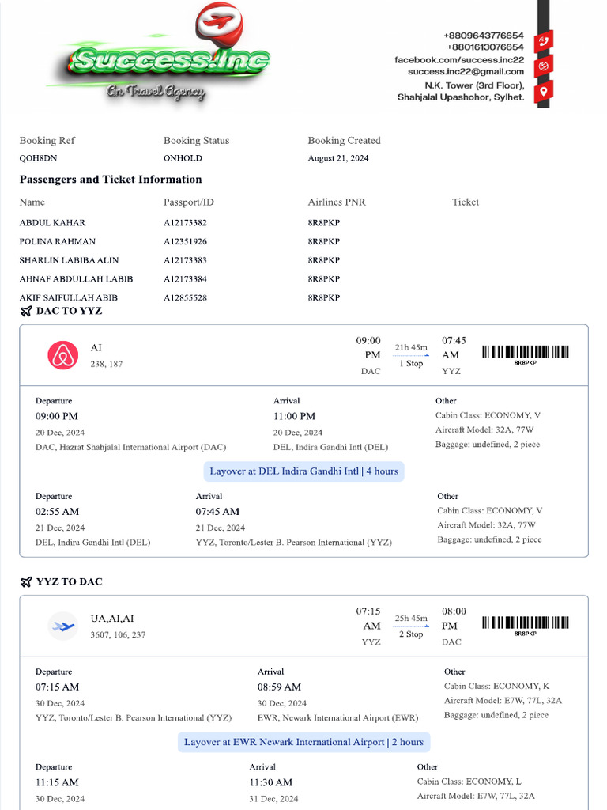Click the red AI airline logo
This screenshot has width=607, height=810.
[63, 355]
